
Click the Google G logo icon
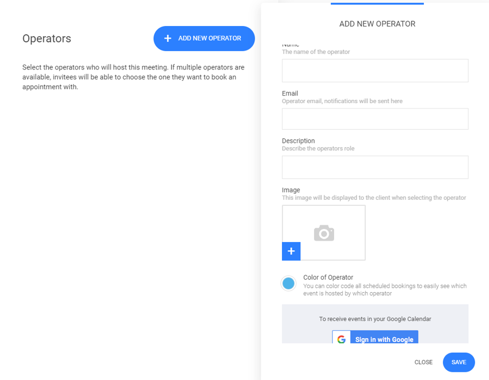pos(341,339)
